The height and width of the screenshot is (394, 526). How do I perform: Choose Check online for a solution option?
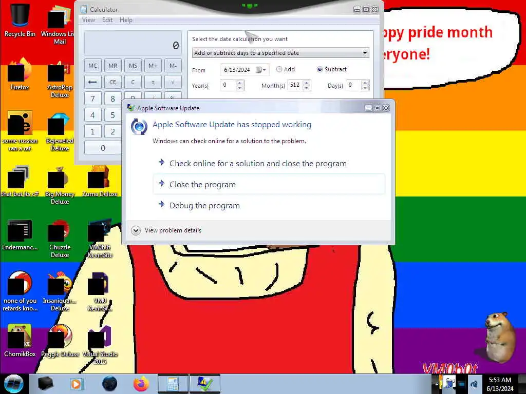269,164
